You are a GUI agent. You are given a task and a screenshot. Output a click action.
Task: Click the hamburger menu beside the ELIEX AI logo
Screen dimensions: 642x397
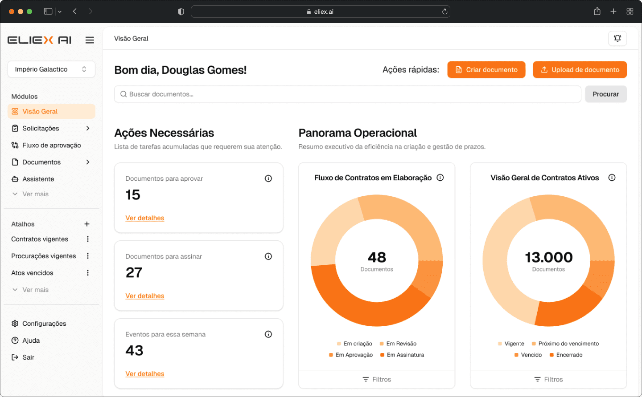tap(90, 40)
